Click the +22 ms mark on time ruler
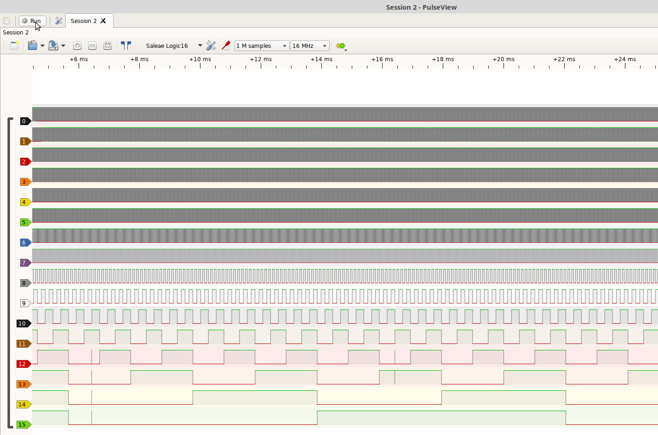The image size is (658, 435). 564,59
